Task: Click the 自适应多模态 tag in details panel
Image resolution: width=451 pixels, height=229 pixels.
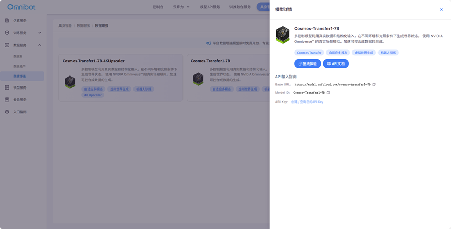Action: pyautogui.click(x=338, y=53)
